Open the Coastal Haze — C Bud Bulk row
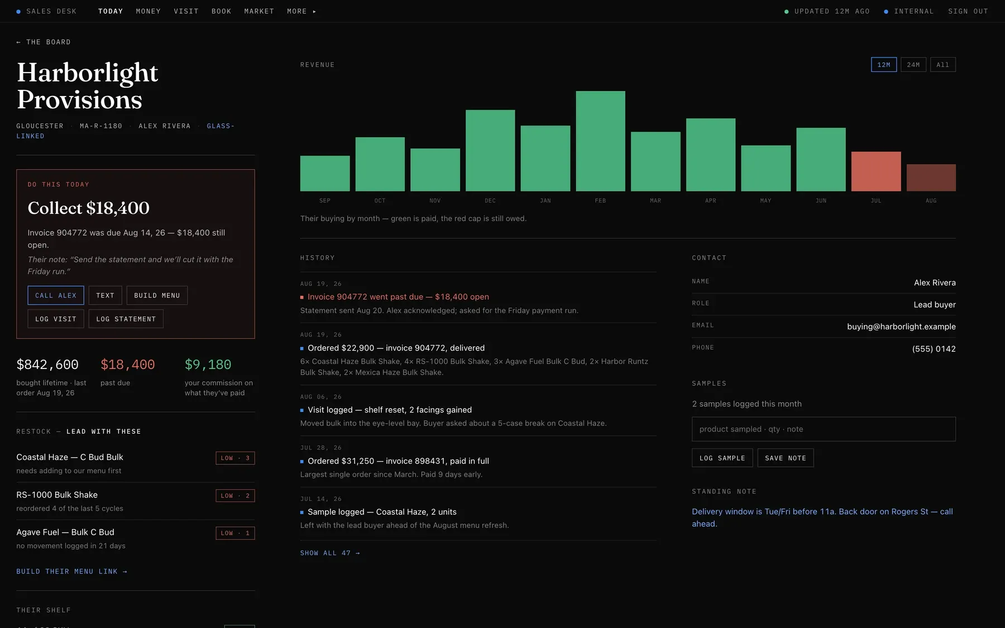This screenshot has height=628, width=1005. [136, 463]
